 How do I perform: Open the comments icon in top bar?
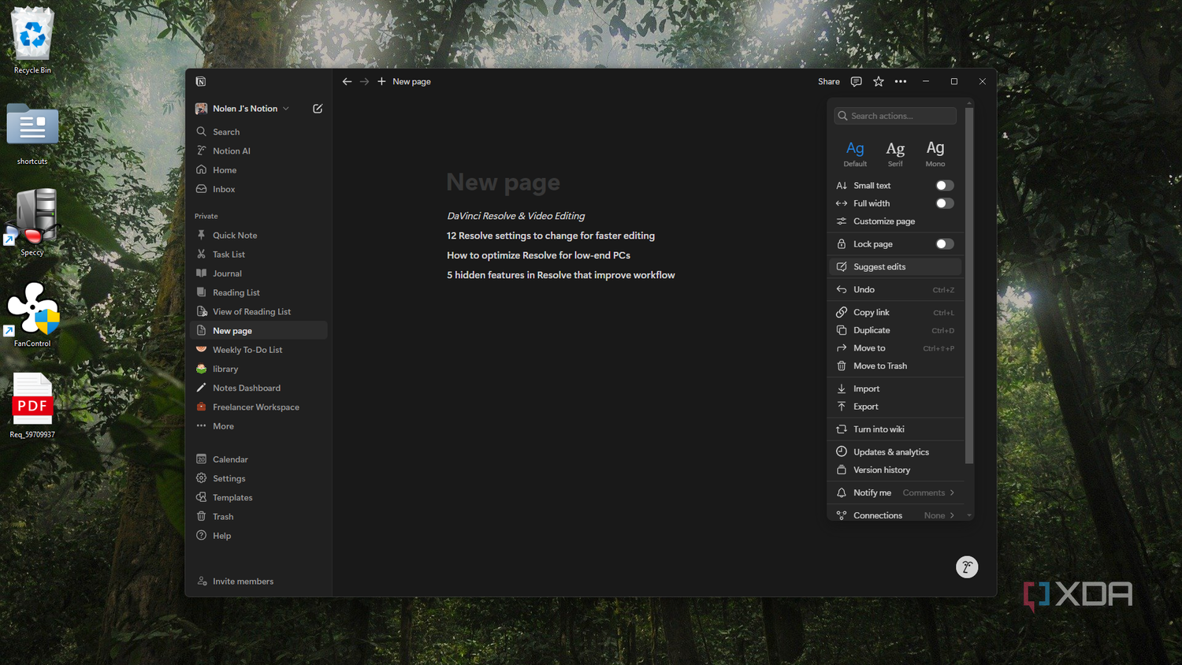click(x=856, y=81)
